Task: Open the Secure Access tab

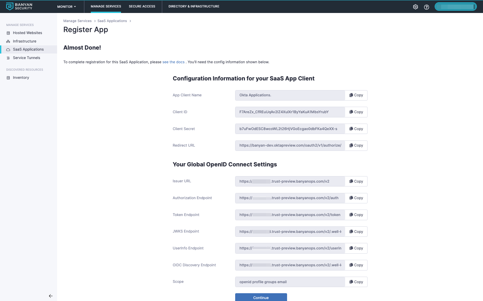Action: 142,6
